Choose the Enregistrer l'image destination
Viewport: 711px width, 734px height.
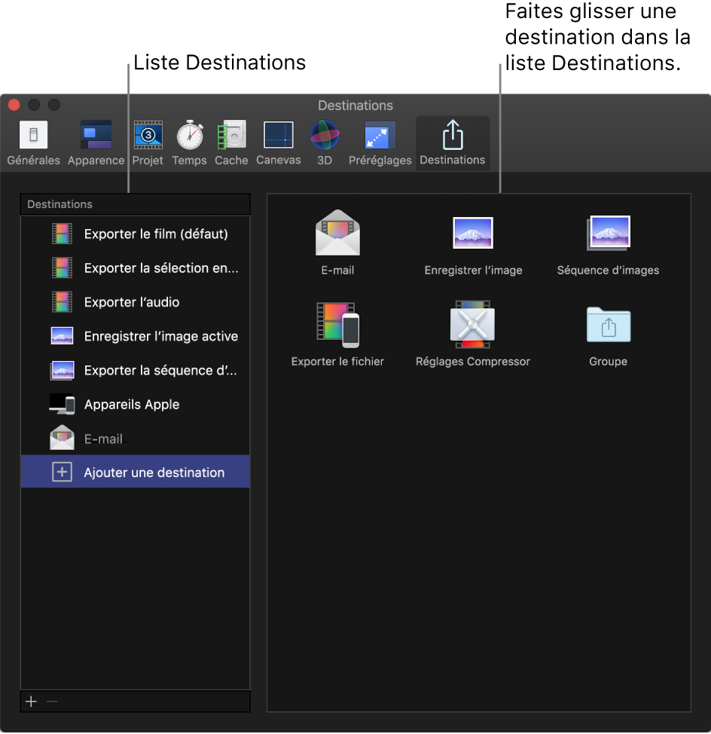point(473,233)
